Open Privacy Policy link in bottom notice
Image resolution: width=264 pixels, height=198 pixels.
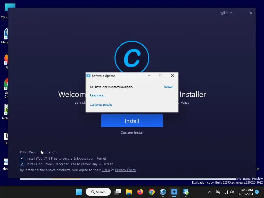[126, 170]
